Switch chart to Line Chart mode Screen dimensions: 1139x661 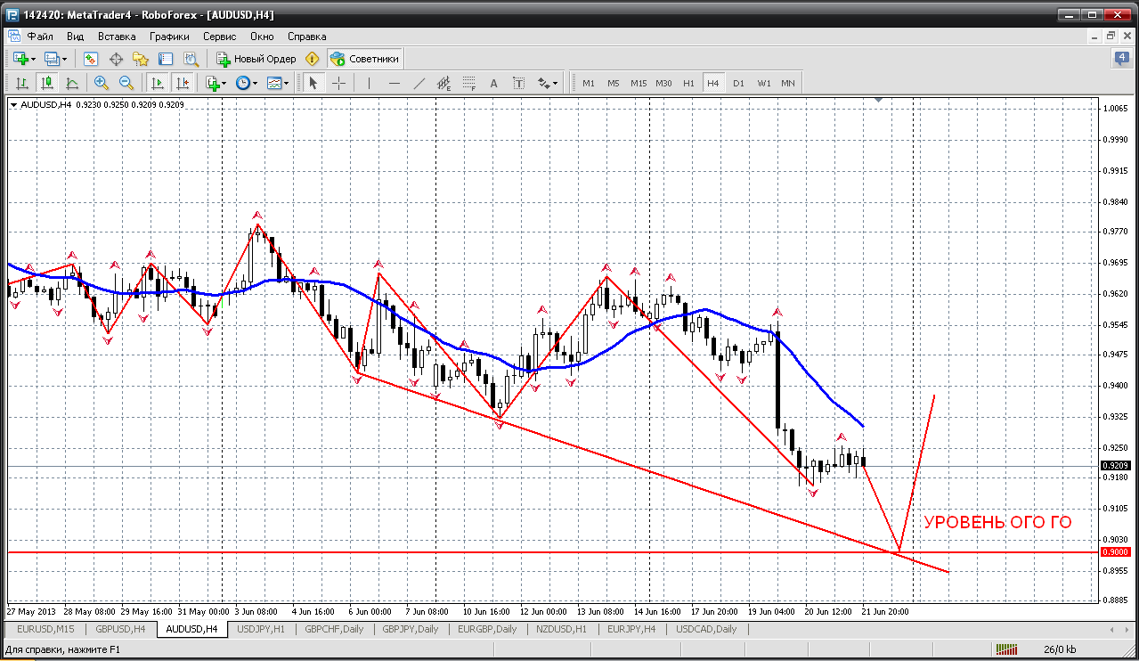point(71,83)
